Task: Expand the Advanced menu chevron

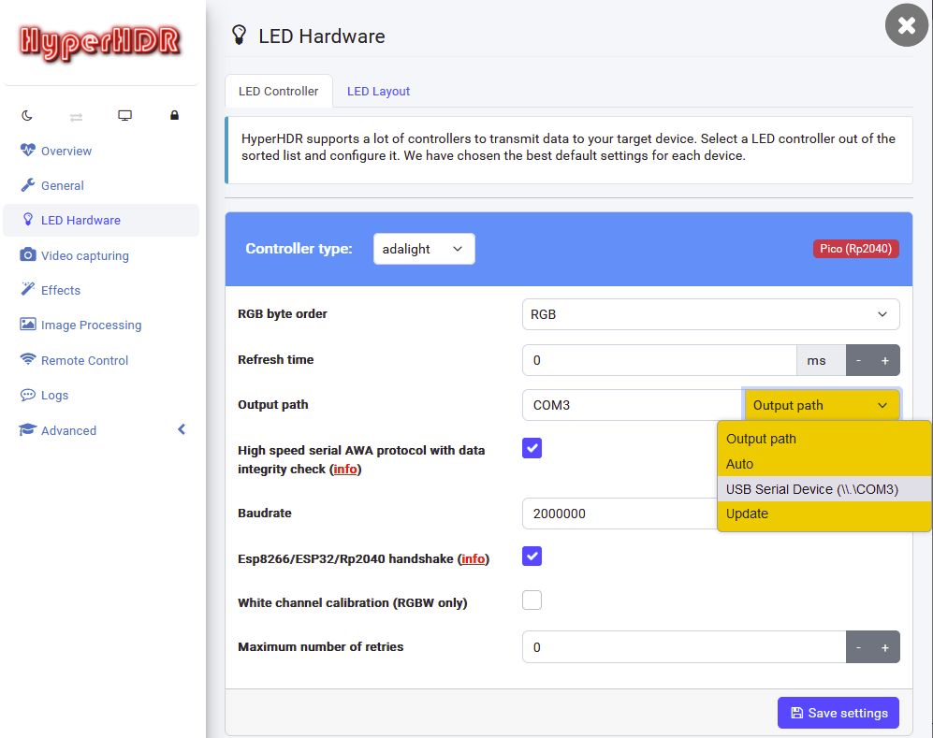Action: point(182,429)
